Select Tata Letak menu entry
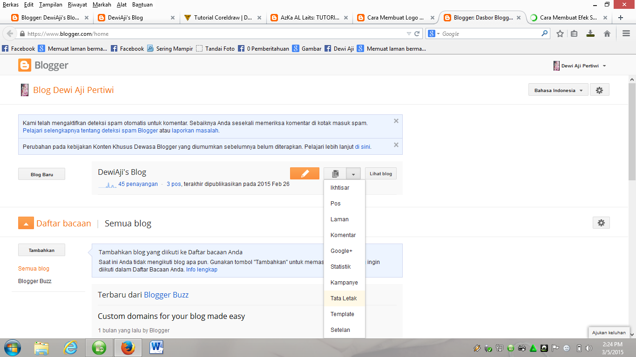Viewport: 636px width, 357px height. click(x=345, y=298)
